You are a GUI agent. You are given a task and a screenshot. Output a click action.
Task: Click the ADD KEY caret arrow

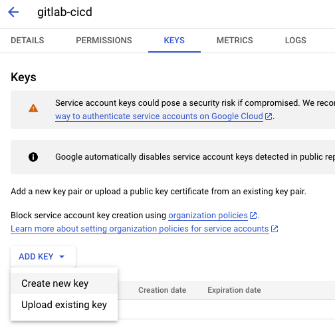[62, 257]
